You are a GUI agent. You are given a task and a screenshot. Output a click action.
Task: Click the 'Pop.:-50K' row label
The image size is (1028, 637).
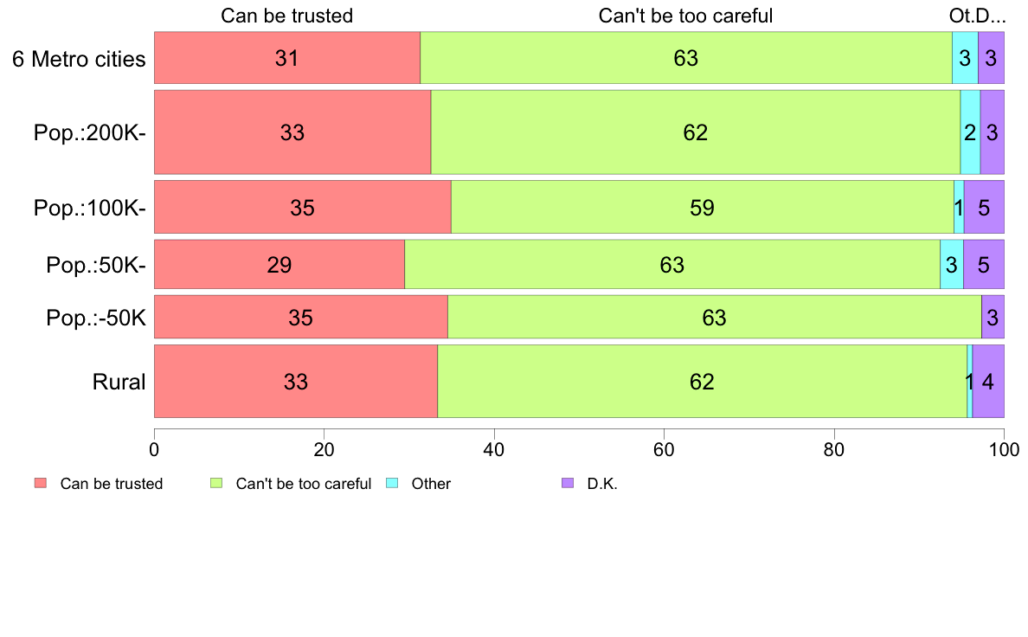coord(96,318)
